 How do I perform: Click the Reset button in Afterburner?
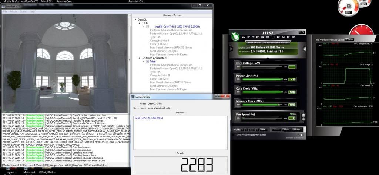[x=287, y=129]
